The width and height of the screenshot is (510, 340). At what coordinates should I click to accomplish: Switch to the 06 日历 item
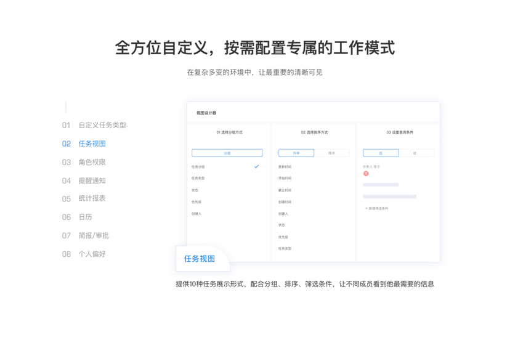click(77, 217)
